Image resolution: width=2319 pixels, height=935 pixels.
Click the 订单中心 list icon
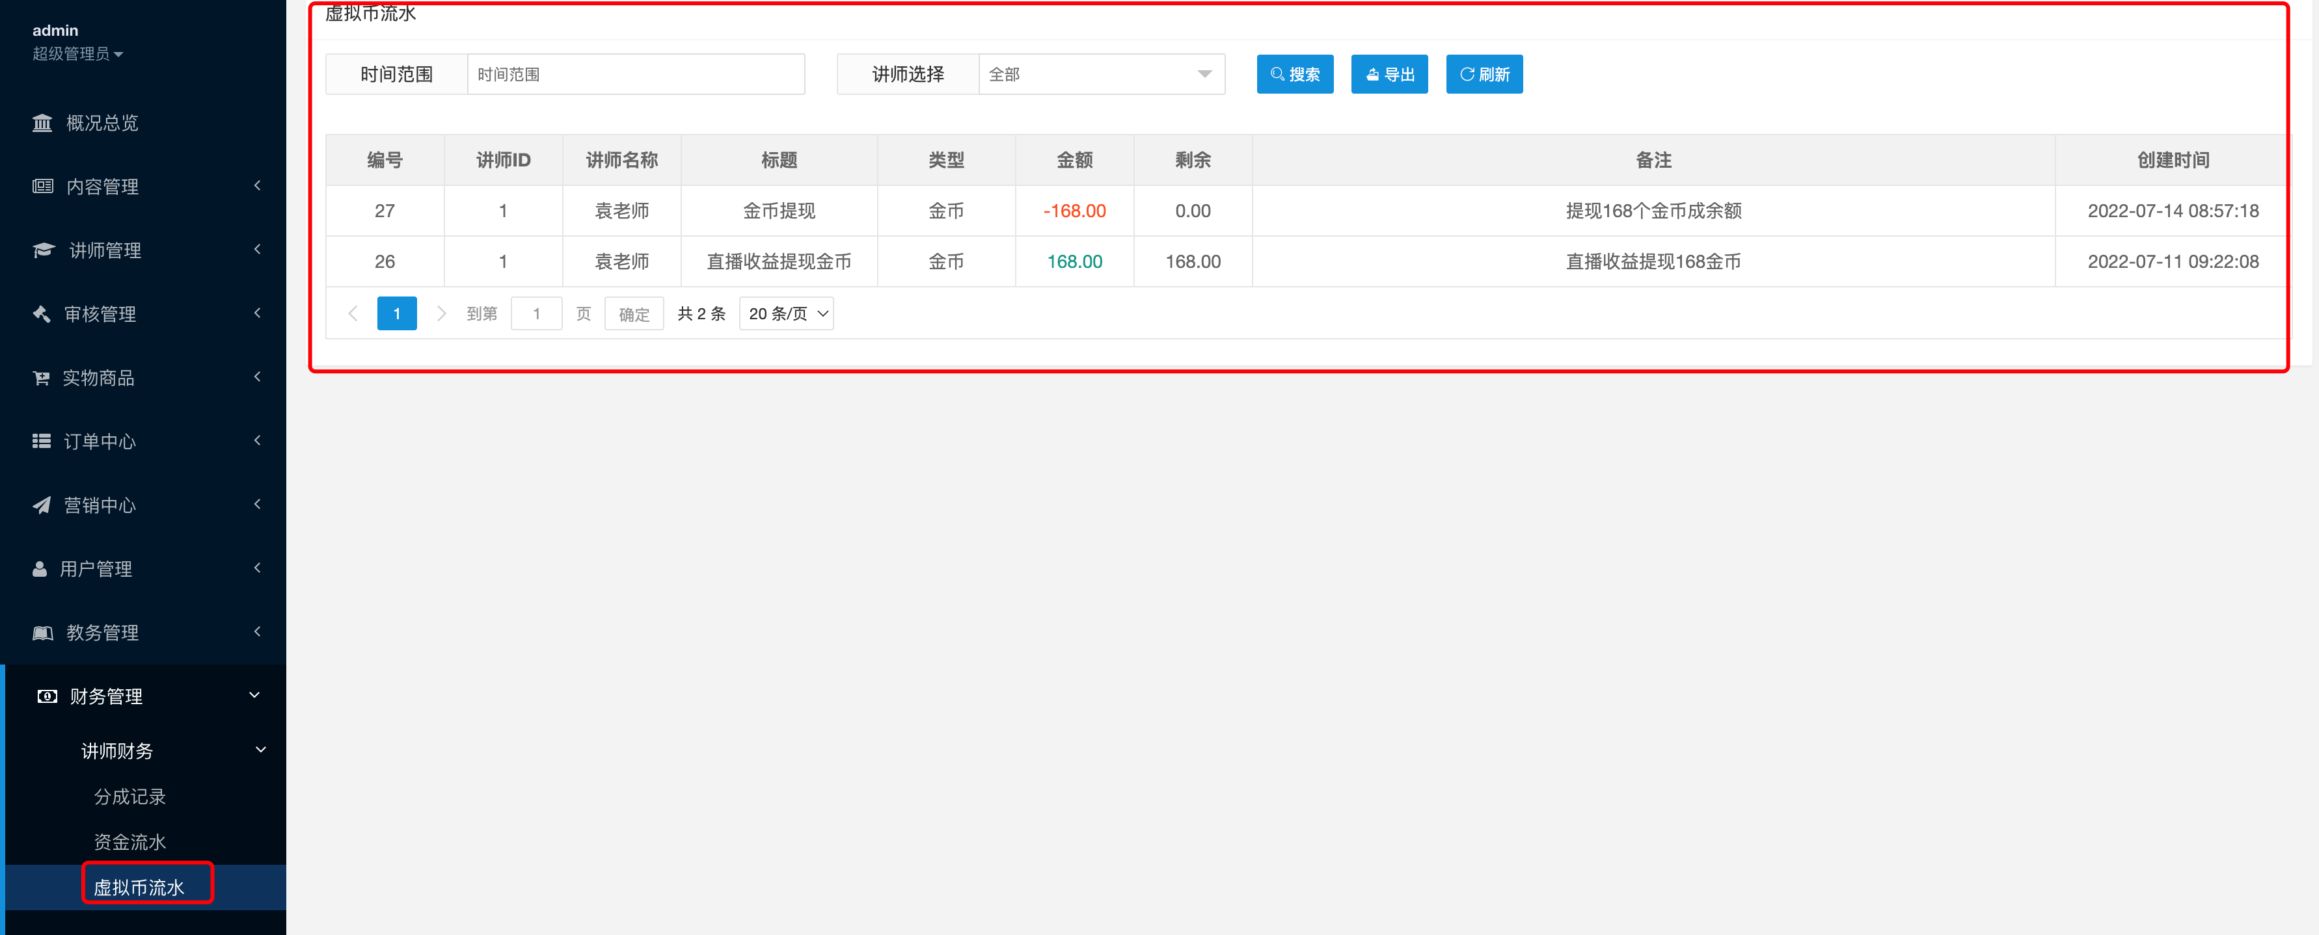42,441
